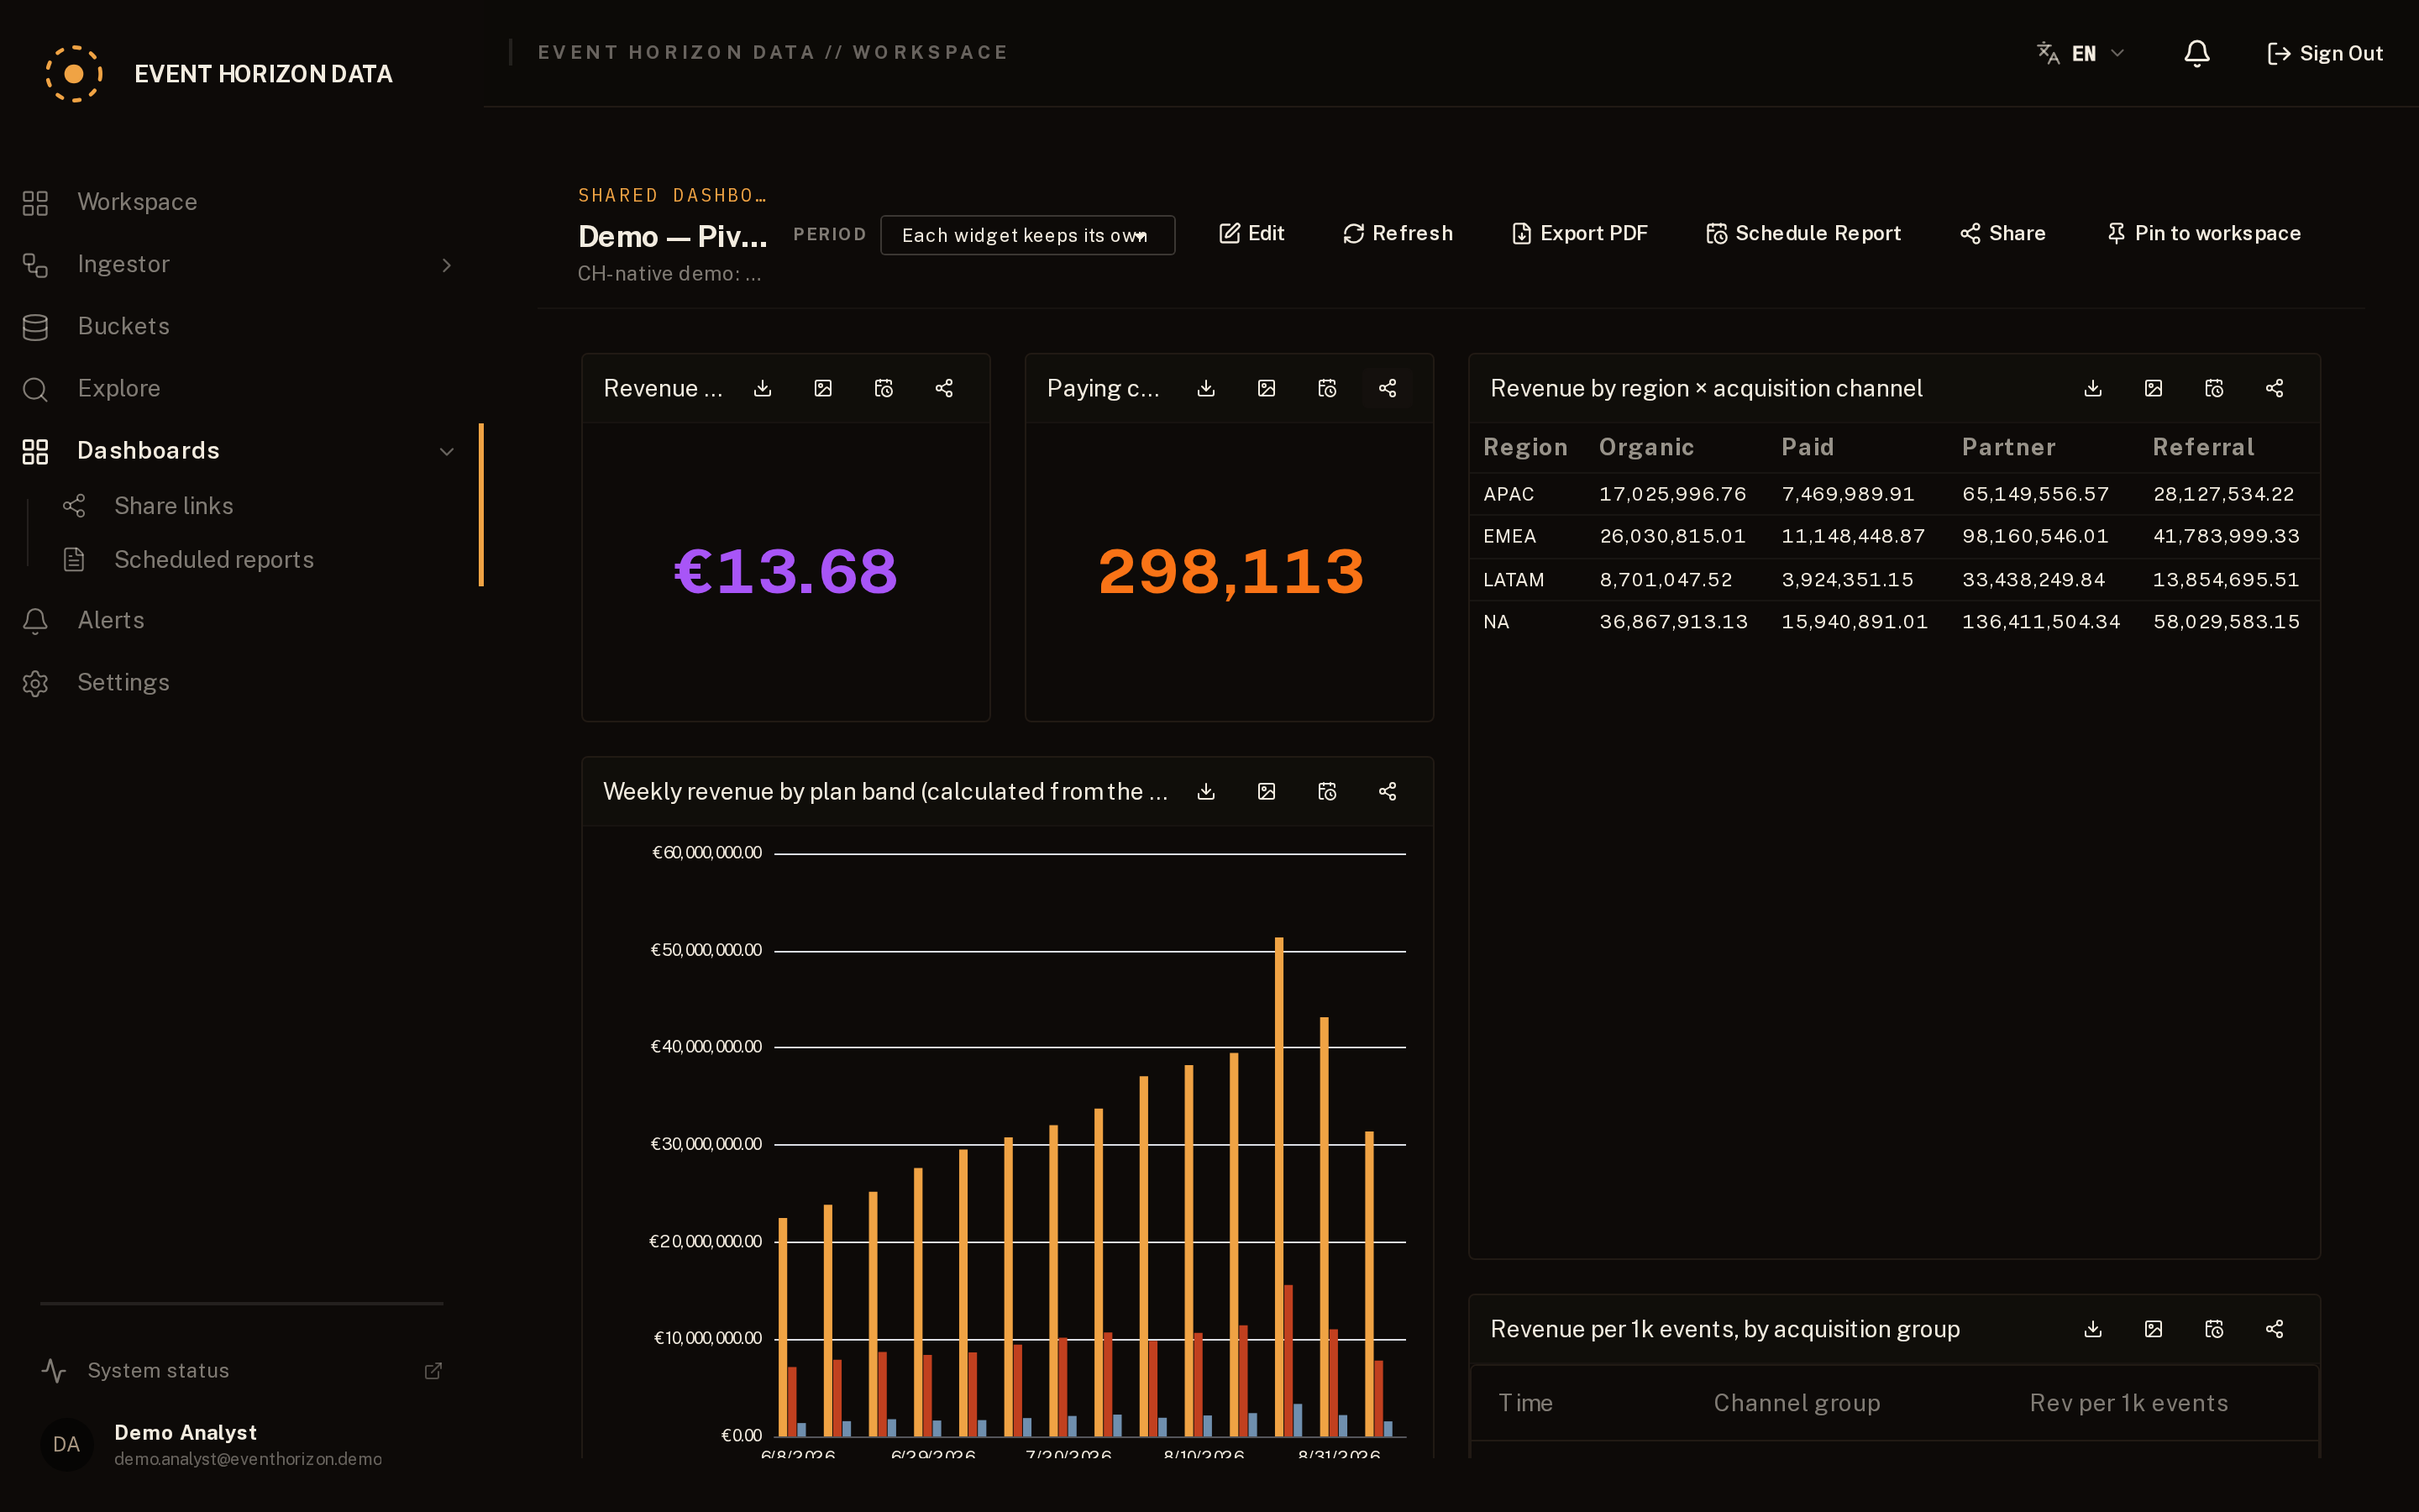Click the Rev per 1k events column header
The height and width of the screenshot is (1512, 2419).
tap(2128, 1403)
